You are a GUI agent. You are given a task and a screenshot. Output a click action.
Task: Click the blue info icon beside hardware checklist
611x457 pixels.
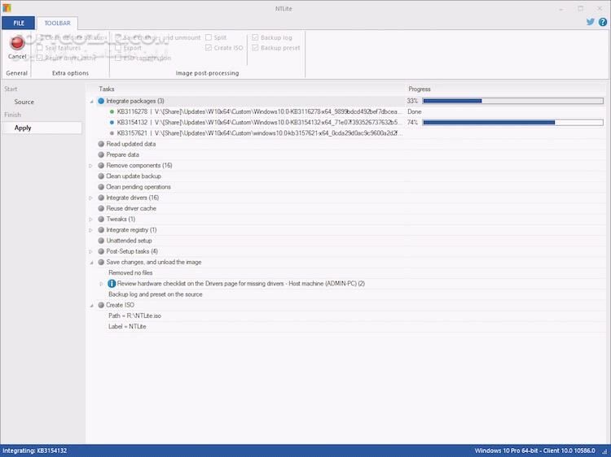(112, 284)
